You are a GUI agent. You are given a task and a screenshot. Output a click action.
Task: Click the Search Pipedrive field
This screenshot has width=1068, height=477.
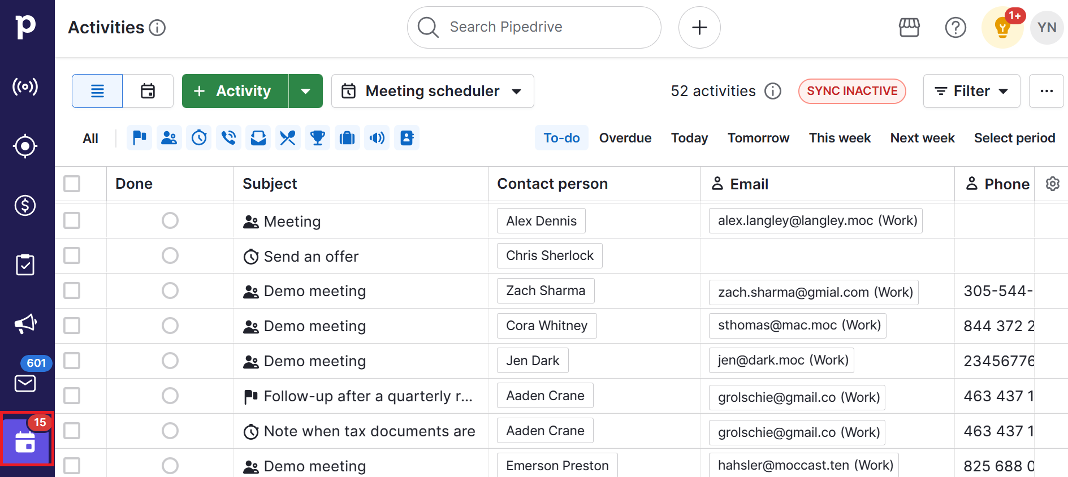(x=534, y=28)
